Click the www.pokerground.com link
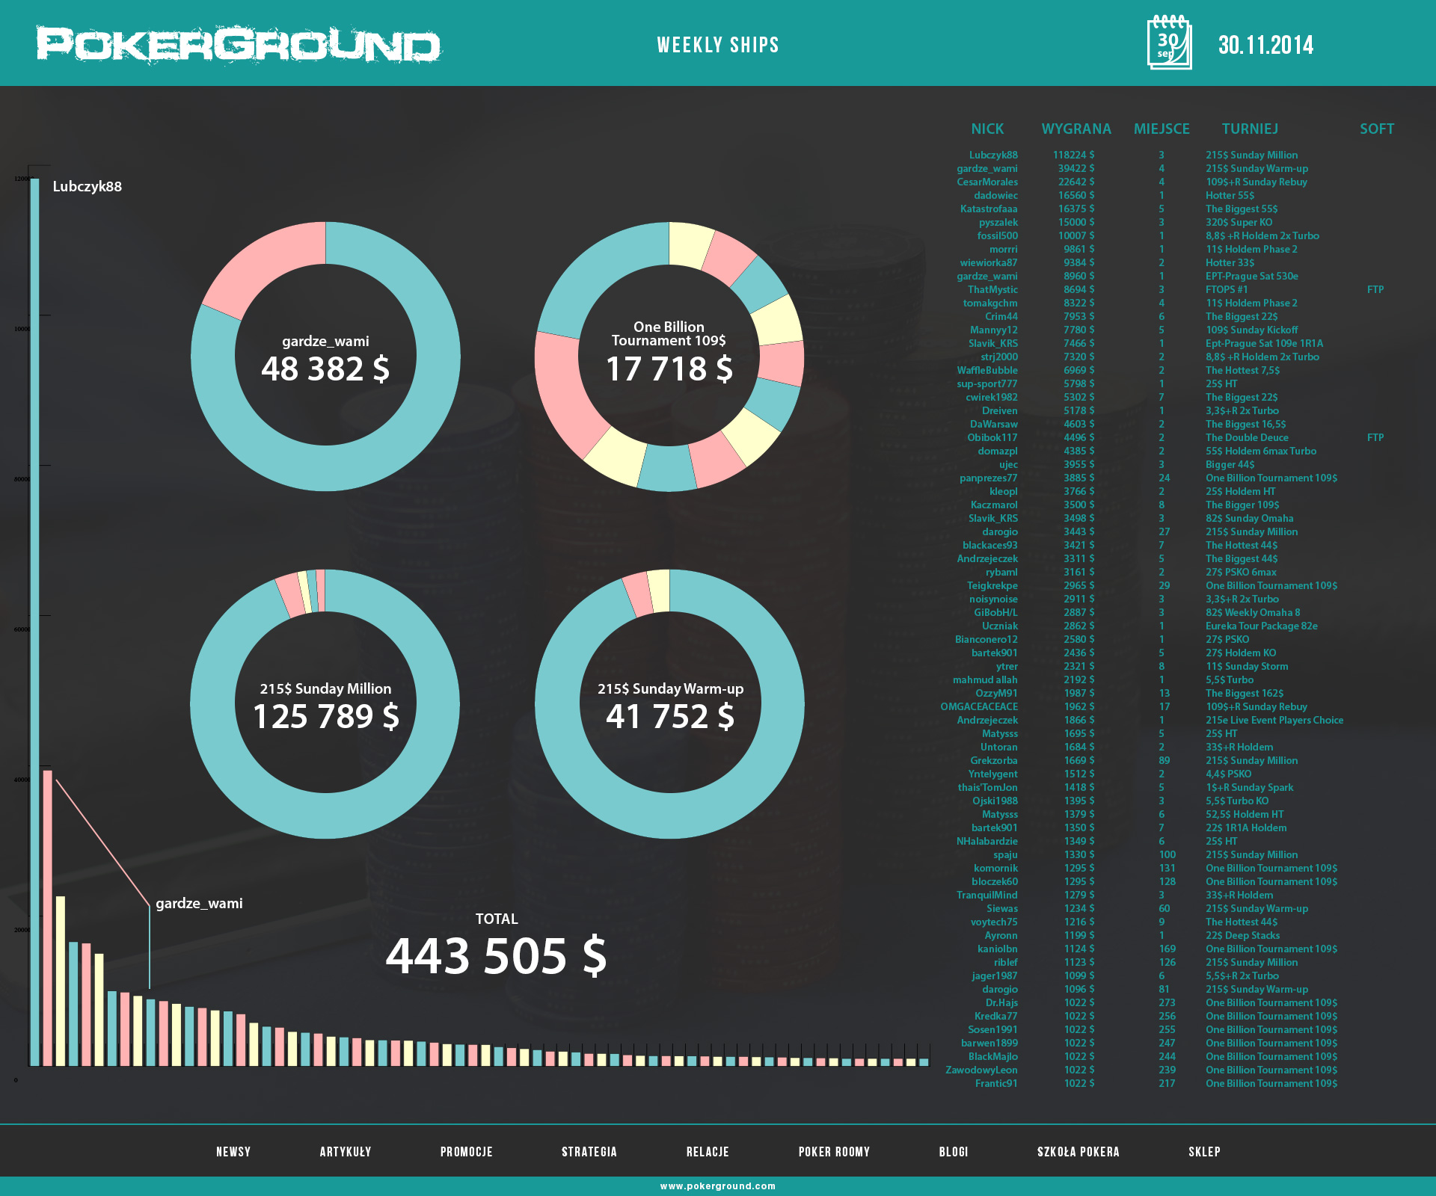Viewport: 1436px width, 1196px height. pos(718,1186)
